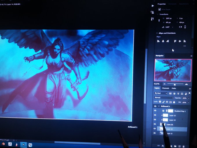Switch to the Channels tab
The image size is (197, 148).
pyautogui.click(x=165, y=88)
